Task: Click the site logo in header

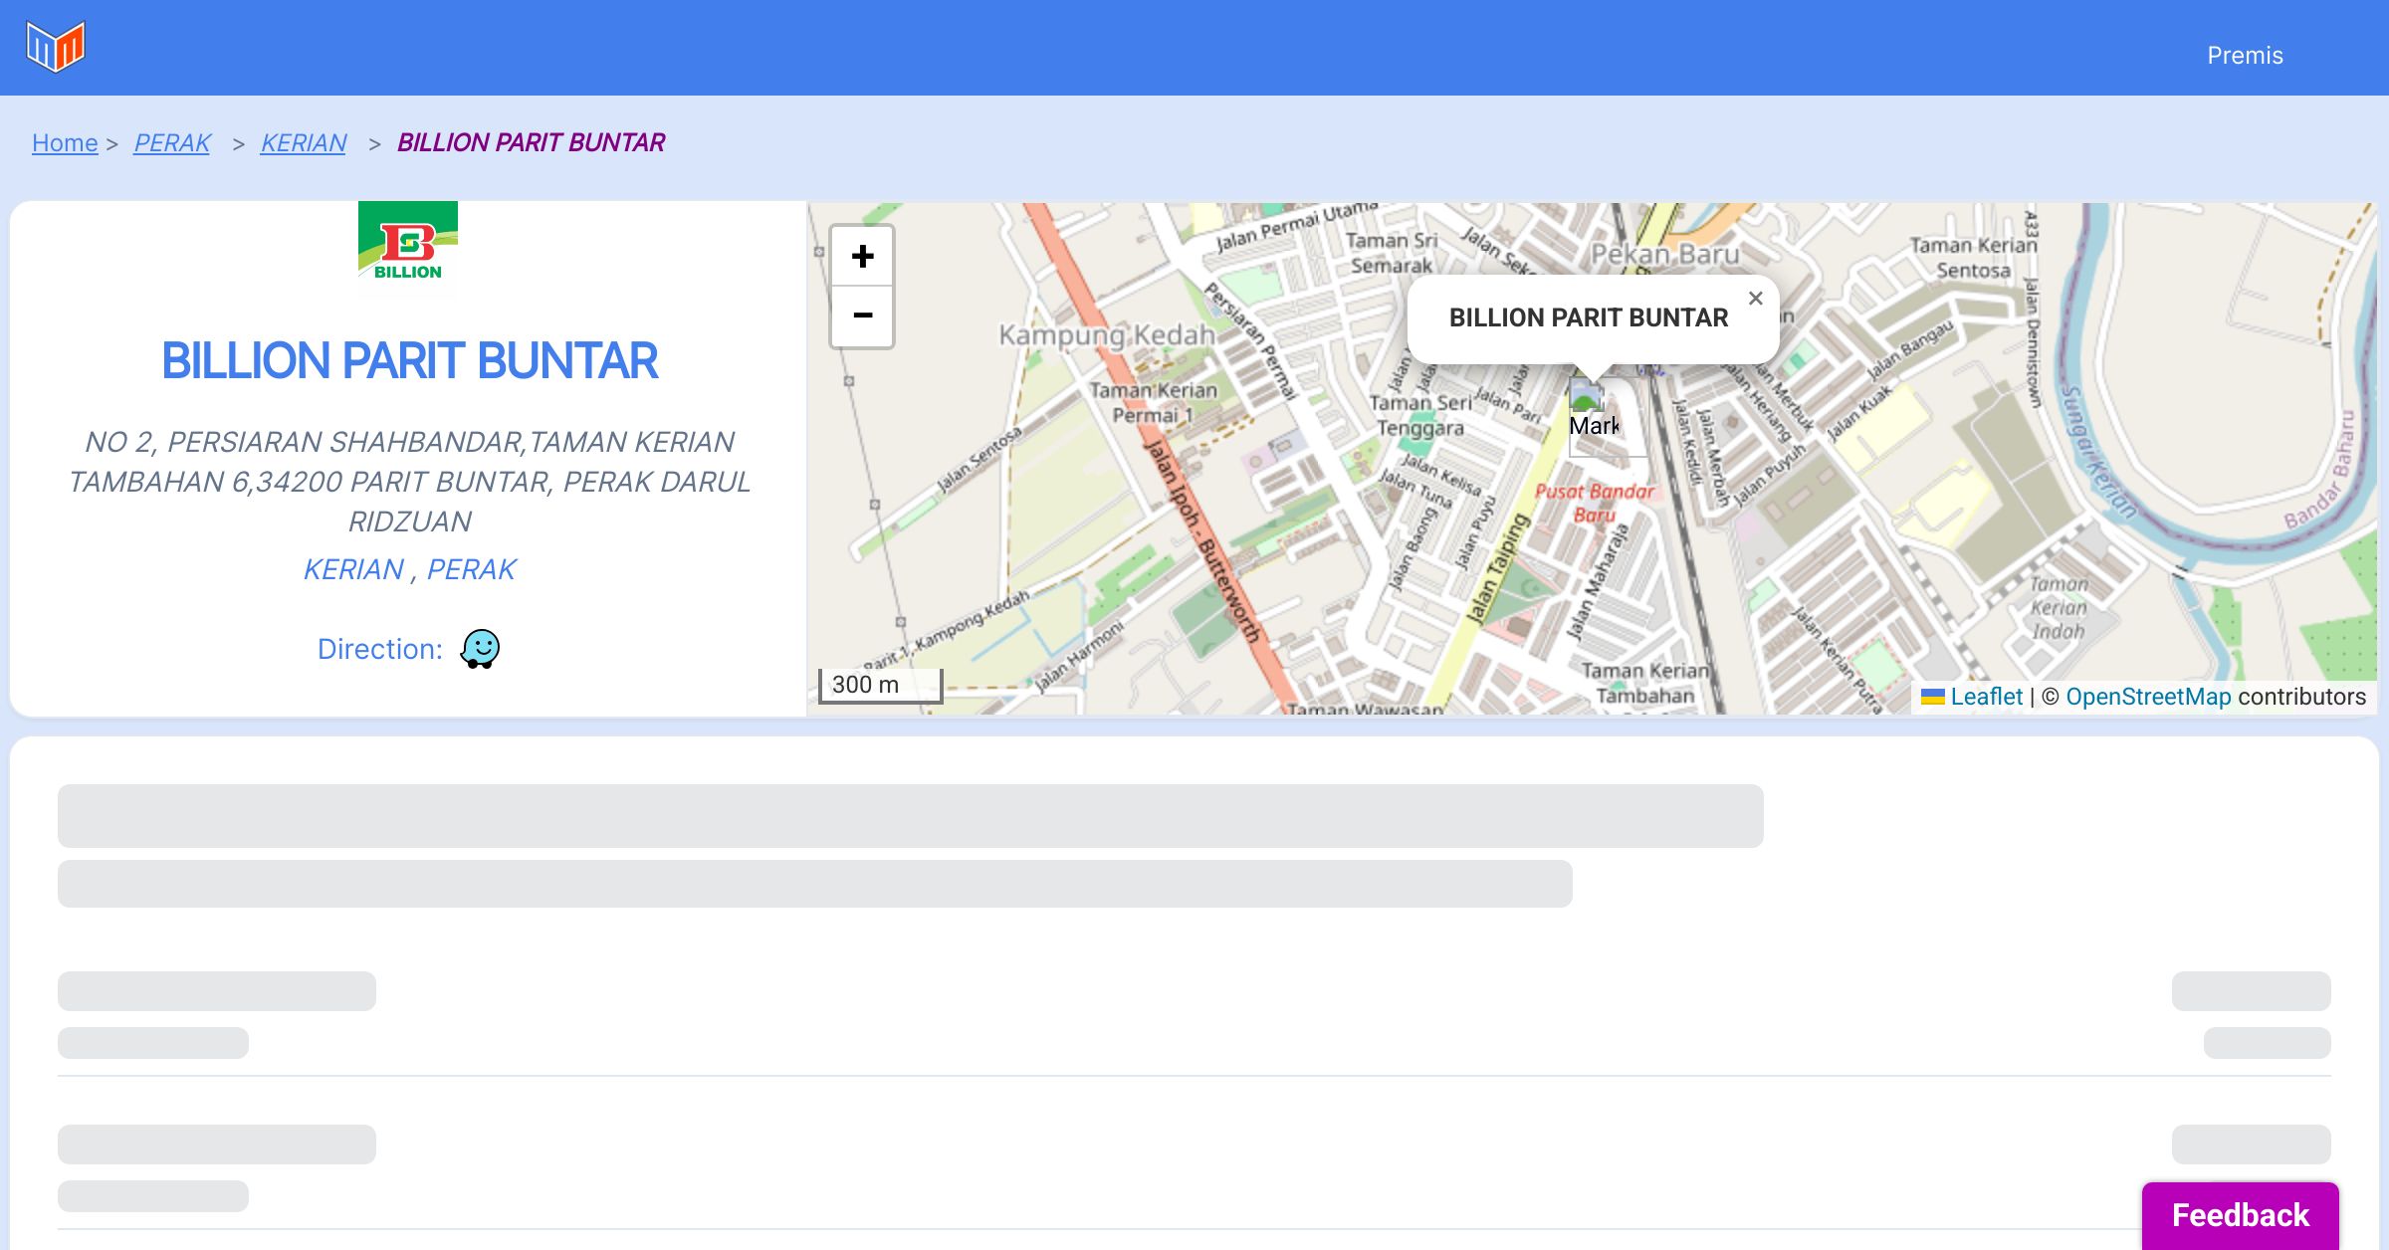Action: click(56, 47)
